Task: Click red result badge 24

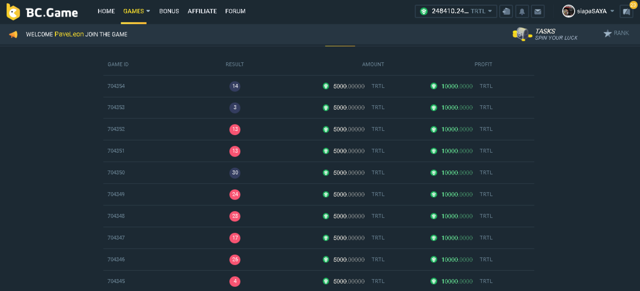Action: [235, 195]
